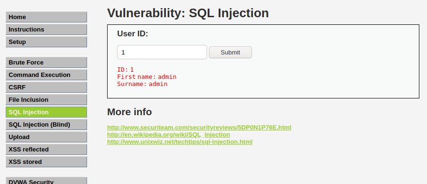Open the securiteam.com security reviews link

[x=199, y=128]
